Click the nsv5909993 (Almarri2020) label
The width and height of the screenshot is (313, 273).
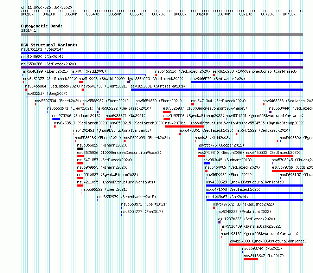[102, 167]
